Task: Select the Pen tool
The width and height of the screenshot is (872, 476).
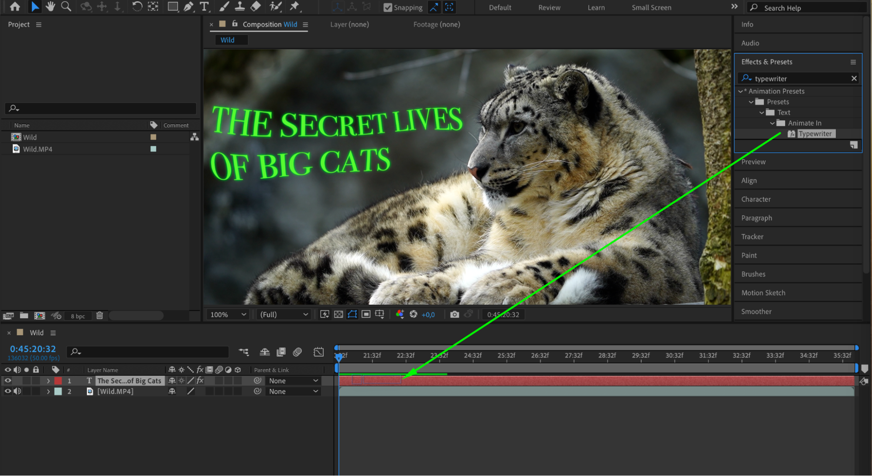Action: tap(188, 7)
